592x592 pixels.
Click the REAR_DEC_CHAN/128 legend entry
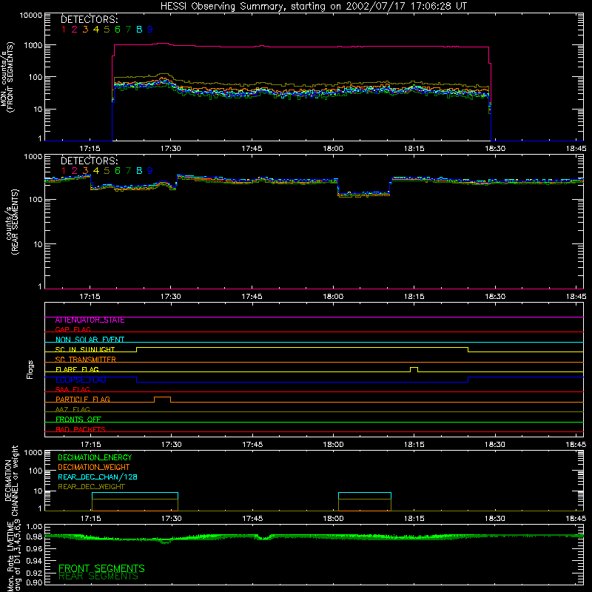click(x=98, y=477)
